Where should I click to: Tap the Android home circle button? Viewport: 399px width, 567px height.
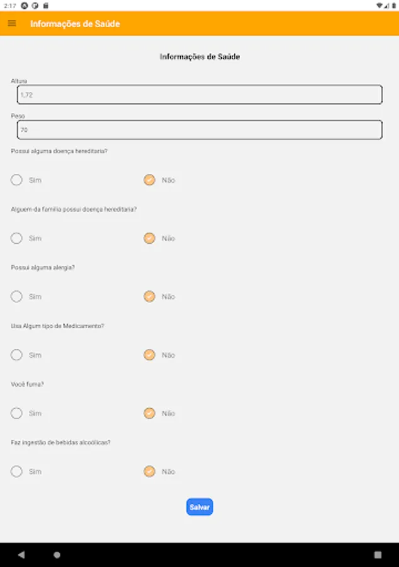coord(57,555)
